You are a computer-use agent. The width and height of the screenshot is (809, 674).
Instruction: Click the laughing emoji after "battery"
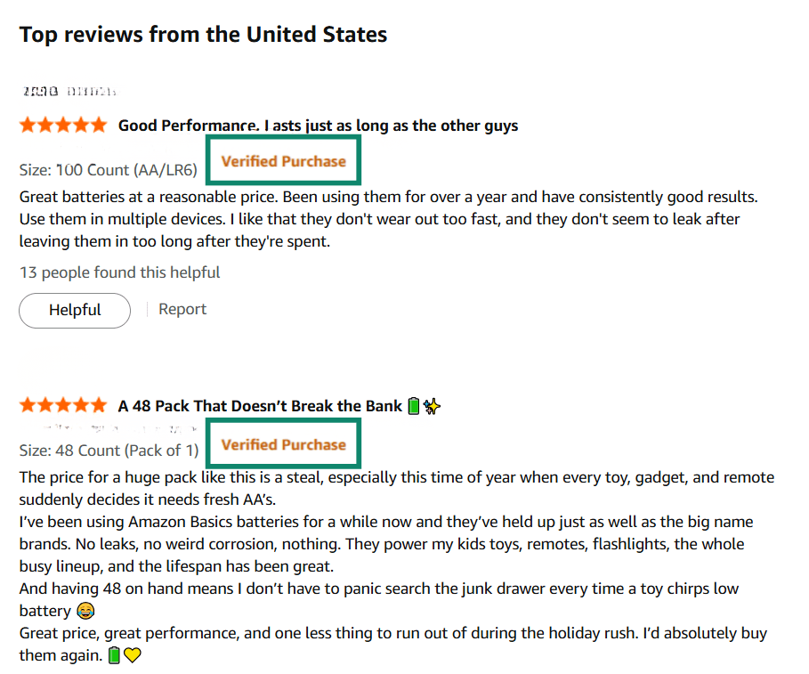point(85,612)
